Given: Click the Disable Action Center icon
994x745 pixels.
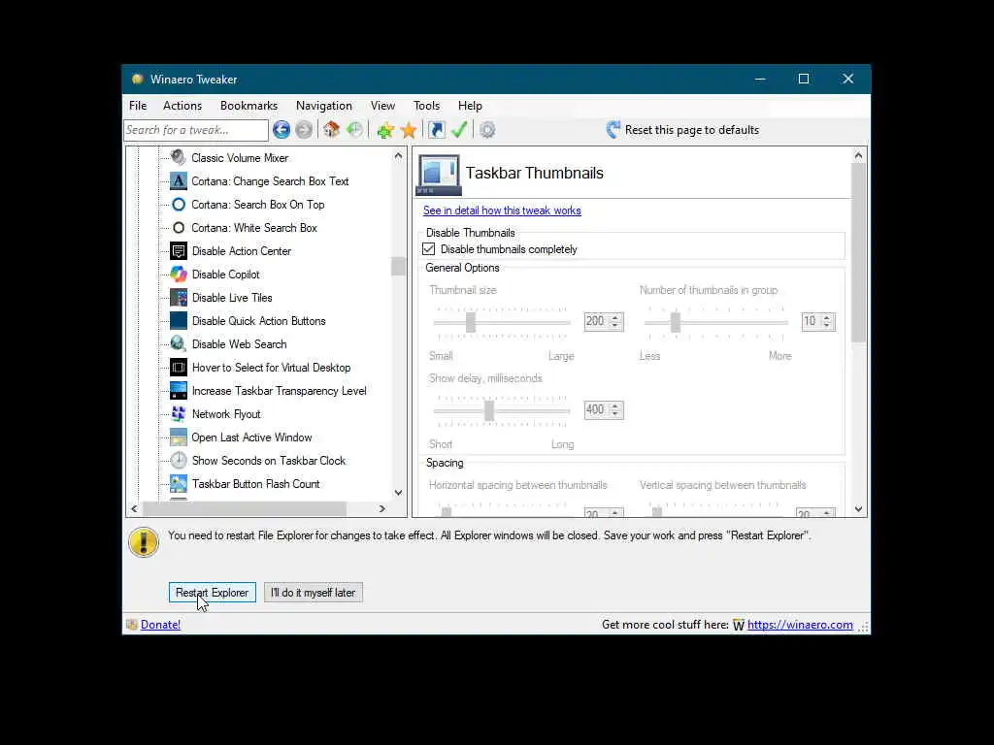Looking at the screenshot, I should click(x=179, y=251).
